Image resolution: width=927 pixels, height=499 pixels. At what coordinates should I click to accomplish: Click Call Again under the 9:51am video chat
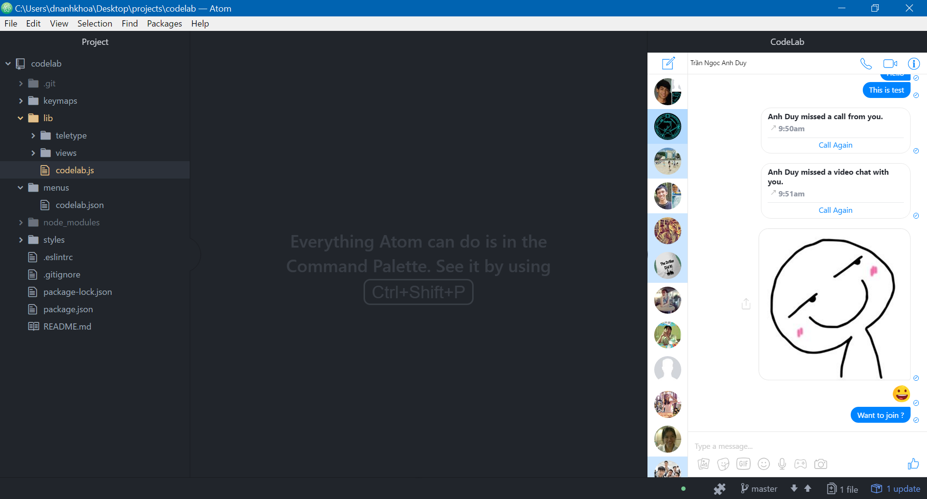pyautogui.click(x=835, y=210)
